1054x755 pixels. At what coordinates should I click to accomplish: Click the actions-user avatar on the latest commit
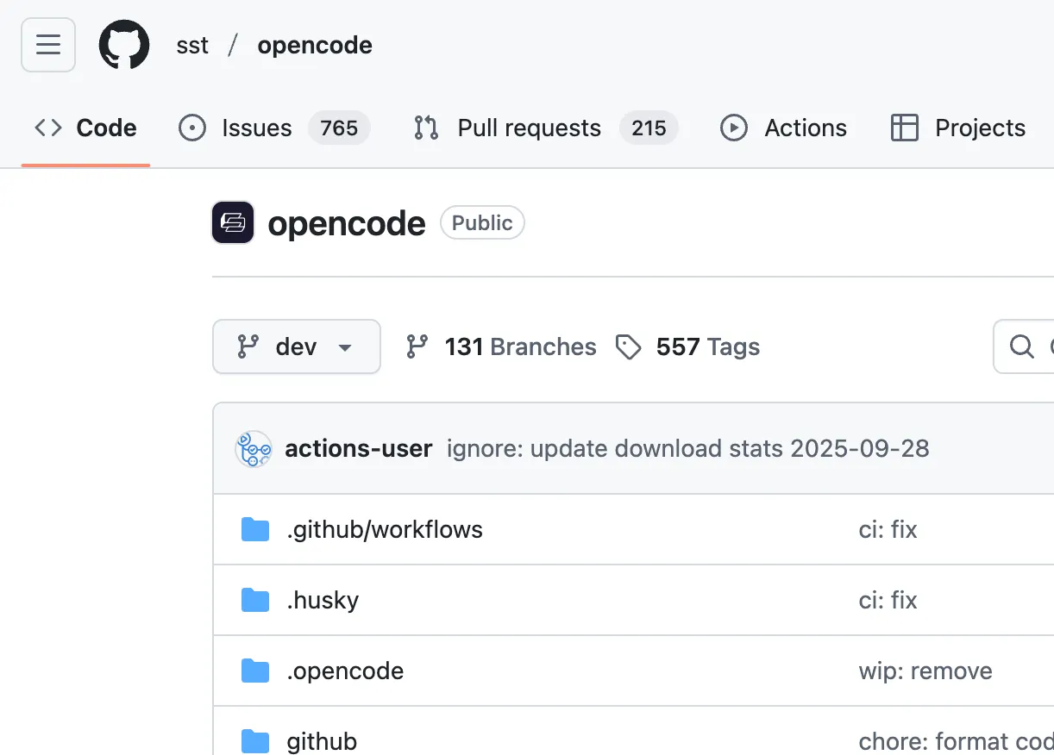[253, 448]
